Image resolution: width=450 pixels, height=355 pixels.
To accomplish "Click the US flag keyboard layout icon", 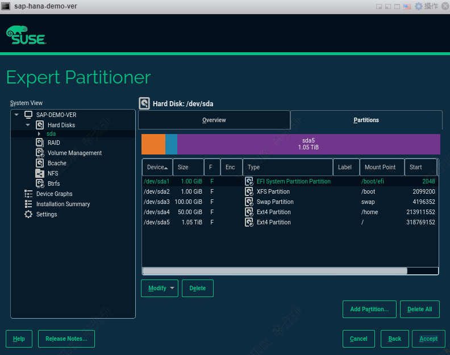I will 407,7.
